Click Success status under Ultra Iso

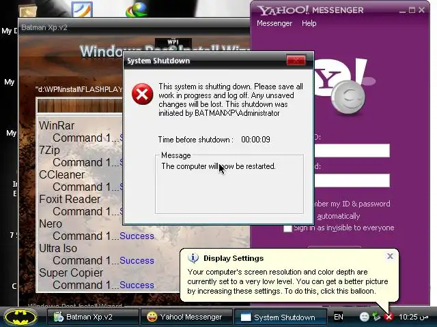pyautogui.click(x=137, y=260)
